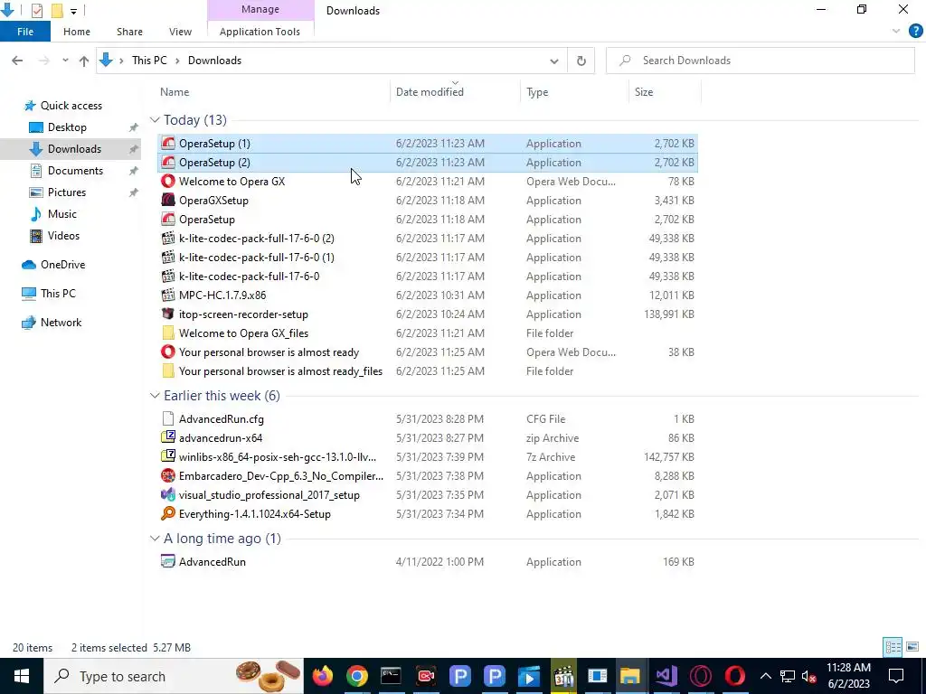The image size is (926, 694).
Task: Open the File menu
Action: coord(25,32)
